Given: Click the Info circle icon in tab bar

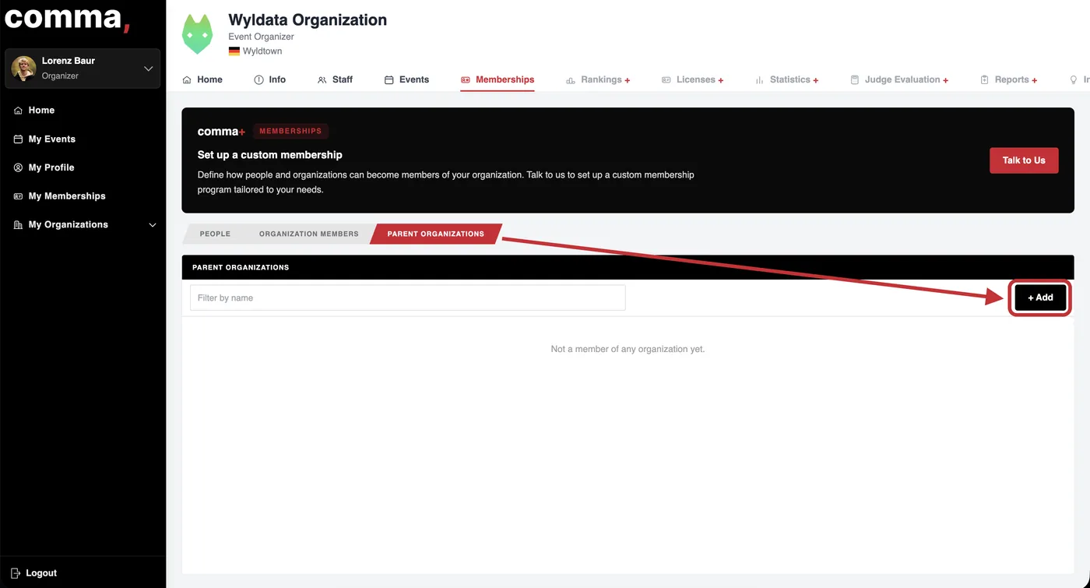Looking at the screenshot, I should pyautogui.click(x=258, y=80).
